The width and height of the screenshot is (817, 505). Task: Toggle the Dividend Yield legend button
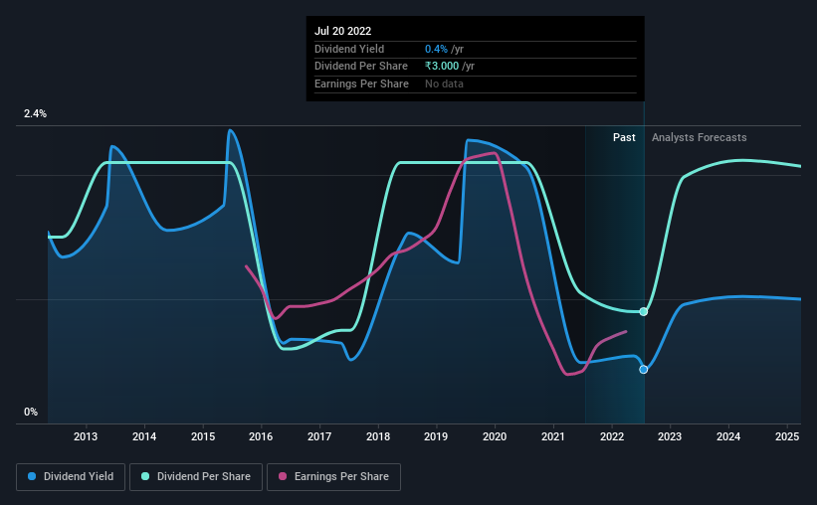coord(71,476)
